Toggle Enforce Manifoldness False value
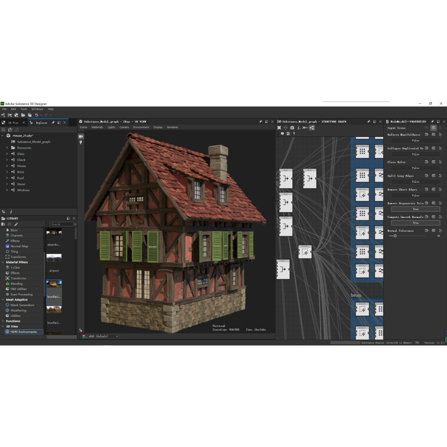Image resolution: width=447 pixels, height=447 pixels. tap(415, 140)
